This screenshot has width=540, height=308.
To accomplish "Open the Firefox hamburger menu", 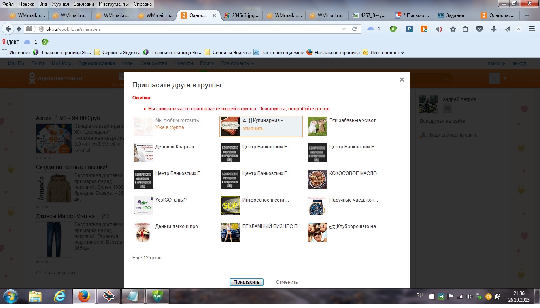I will [x=532, y=29].
